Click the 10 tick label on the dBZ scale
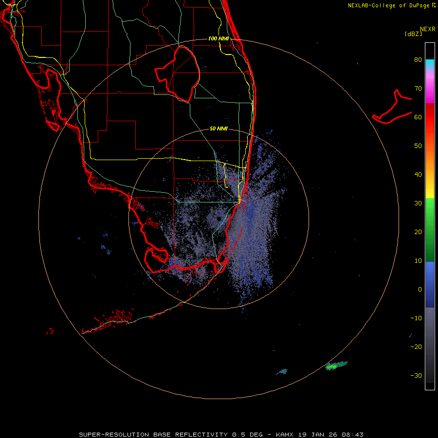The height and width of the screenshot is (438, 438). pyautogui.click(x=418, y=261)
